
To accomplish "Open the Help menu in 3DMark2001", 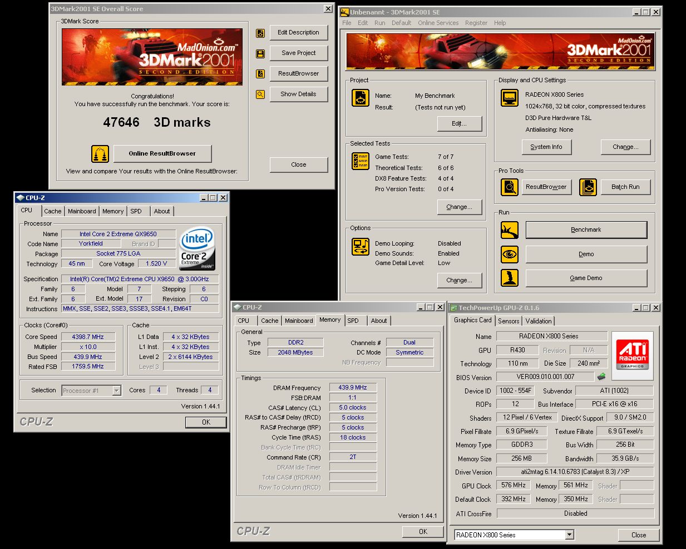I will [500, 23].
